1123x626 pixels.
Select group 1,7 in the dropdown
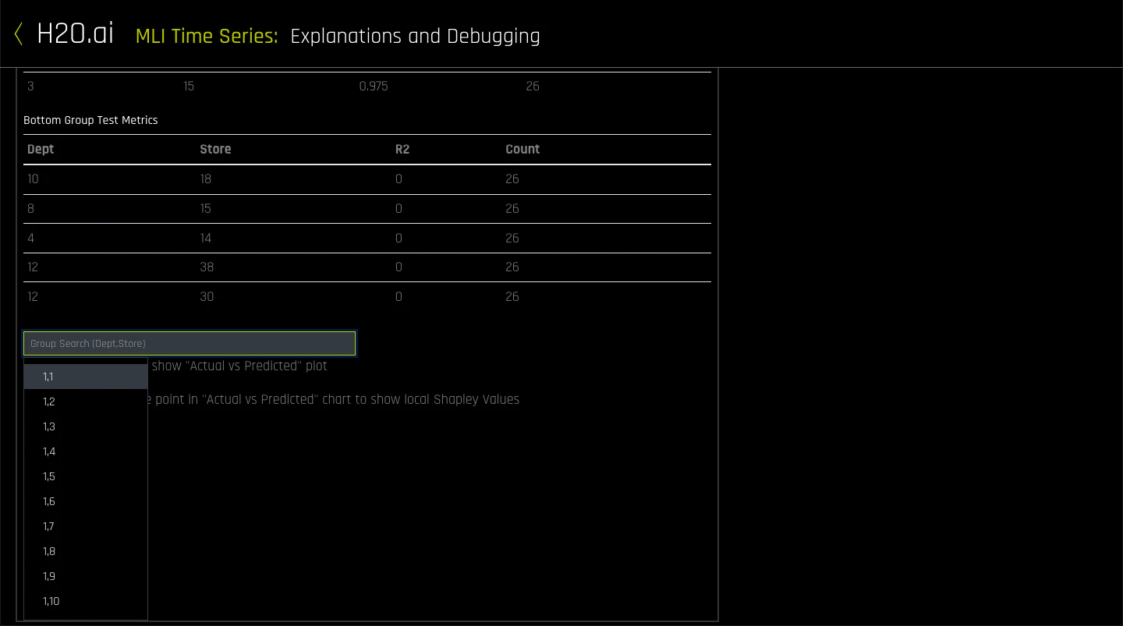tap(86, 526)
